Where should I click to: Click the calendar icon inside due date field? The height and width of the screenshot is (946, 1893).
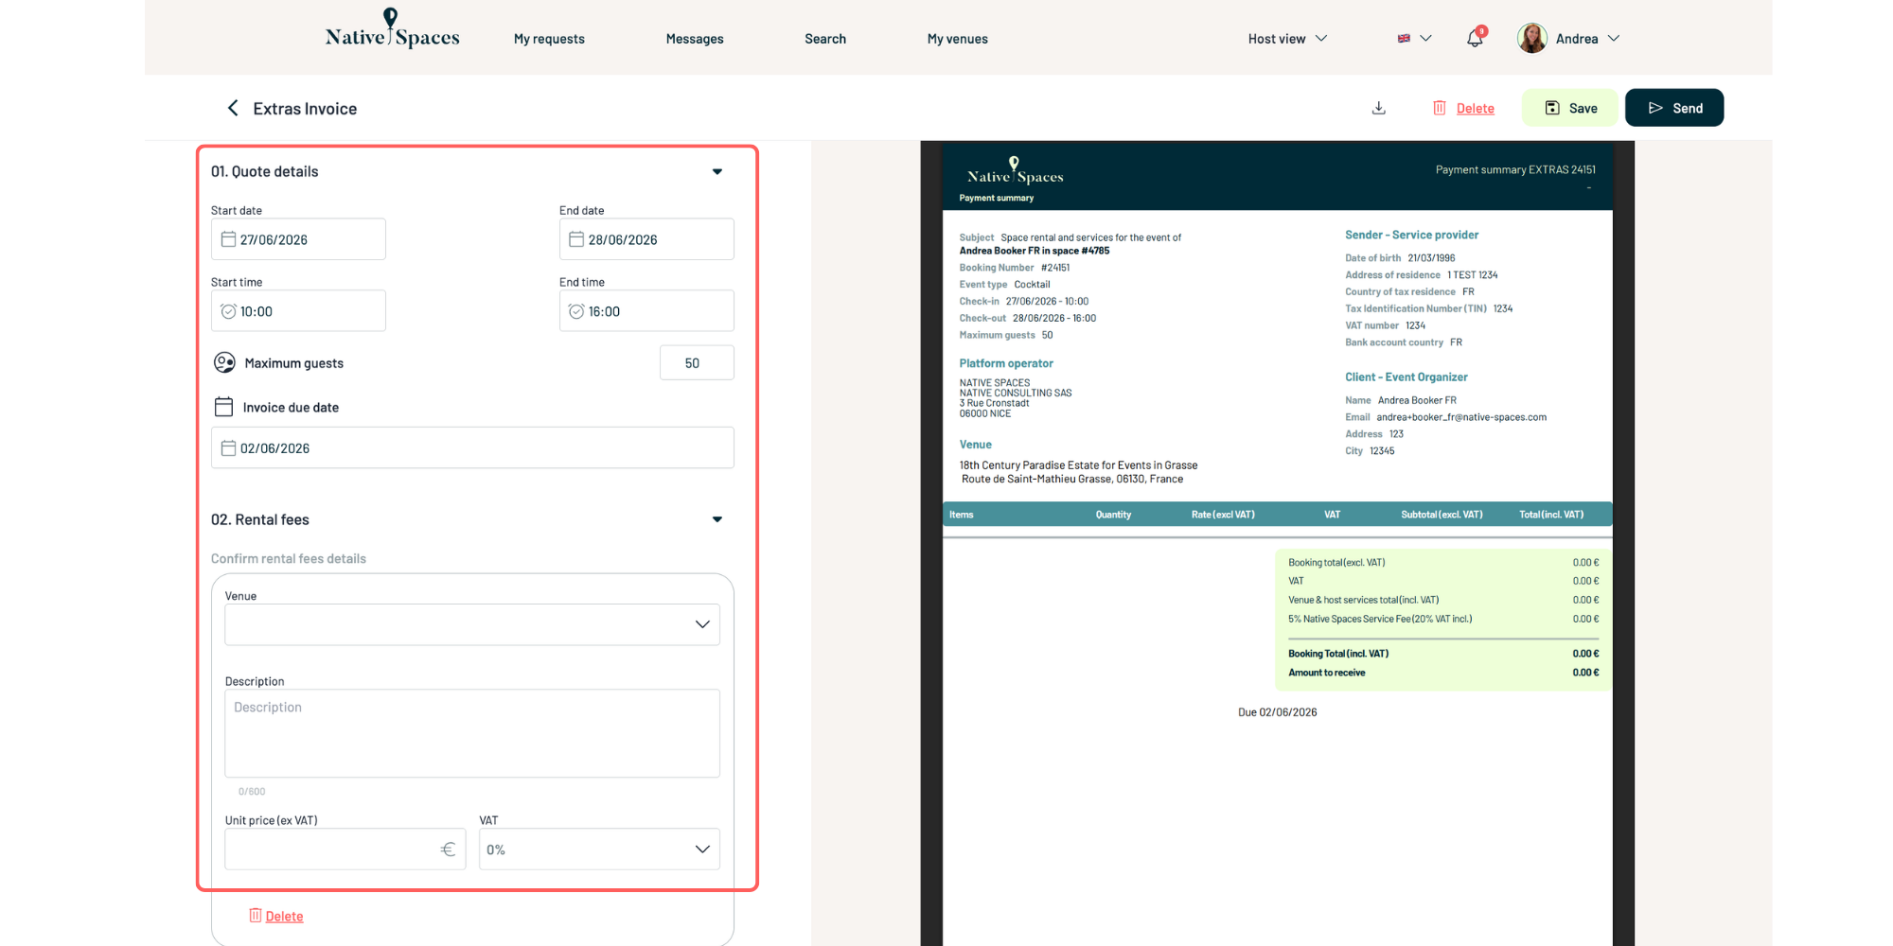[x=228, y=448]
